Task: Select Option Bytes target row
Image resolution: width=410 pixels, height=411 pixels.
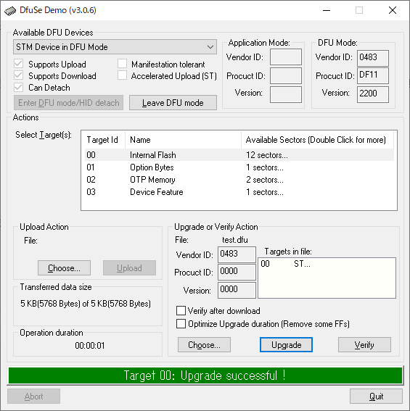Action: (x=239, y=167)
